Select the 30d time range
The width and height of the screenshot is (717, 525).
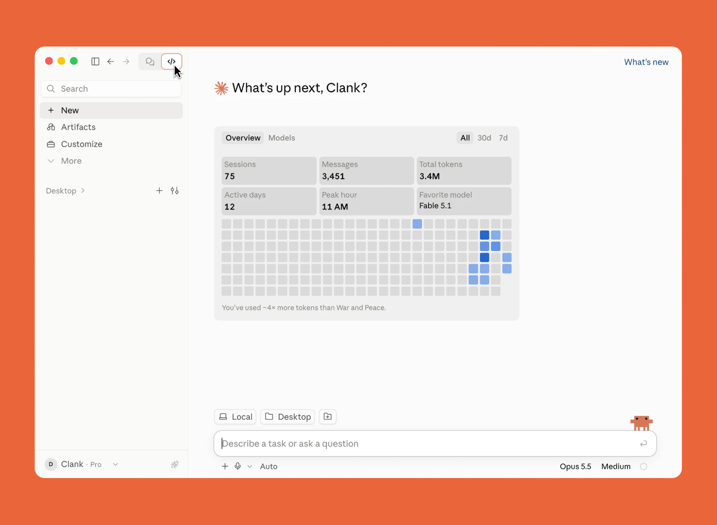tap(484, 138)
